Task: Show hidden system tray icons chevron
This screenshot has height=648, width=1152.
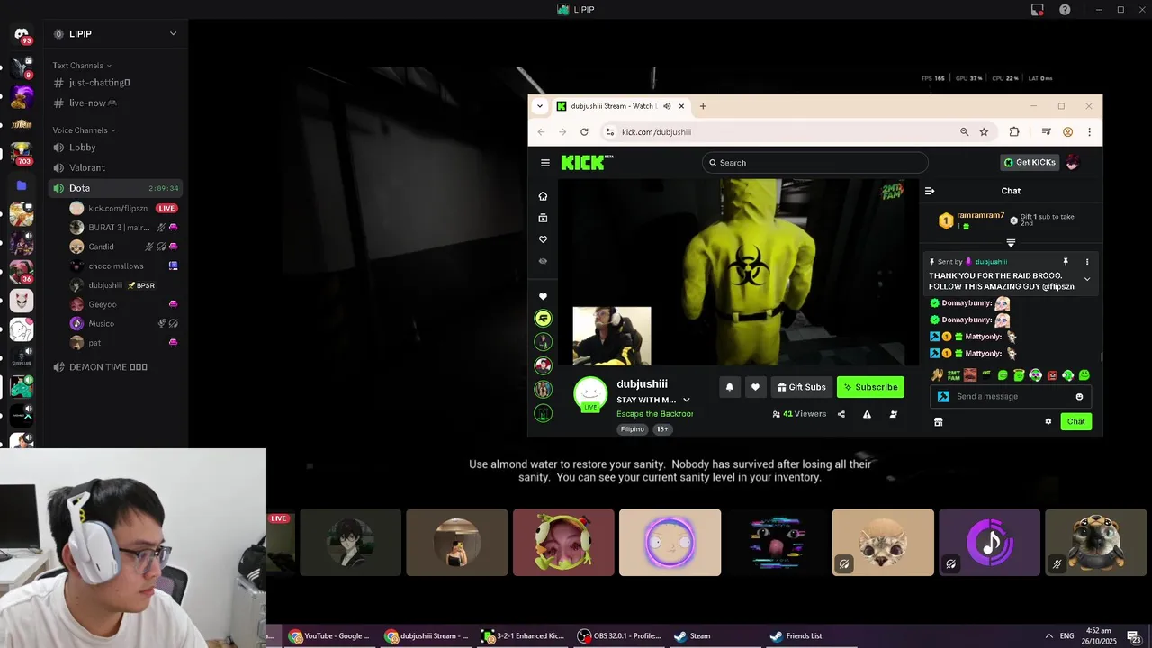Action: [1048, 635]
